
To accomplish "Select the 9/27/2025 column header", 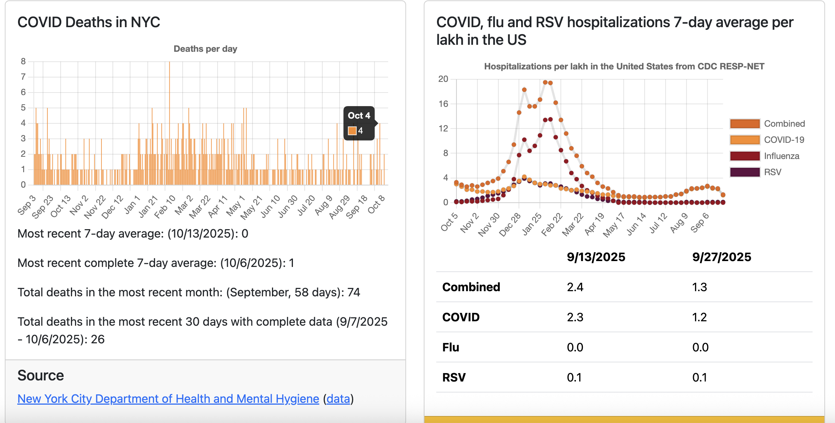I will point(721,257).
